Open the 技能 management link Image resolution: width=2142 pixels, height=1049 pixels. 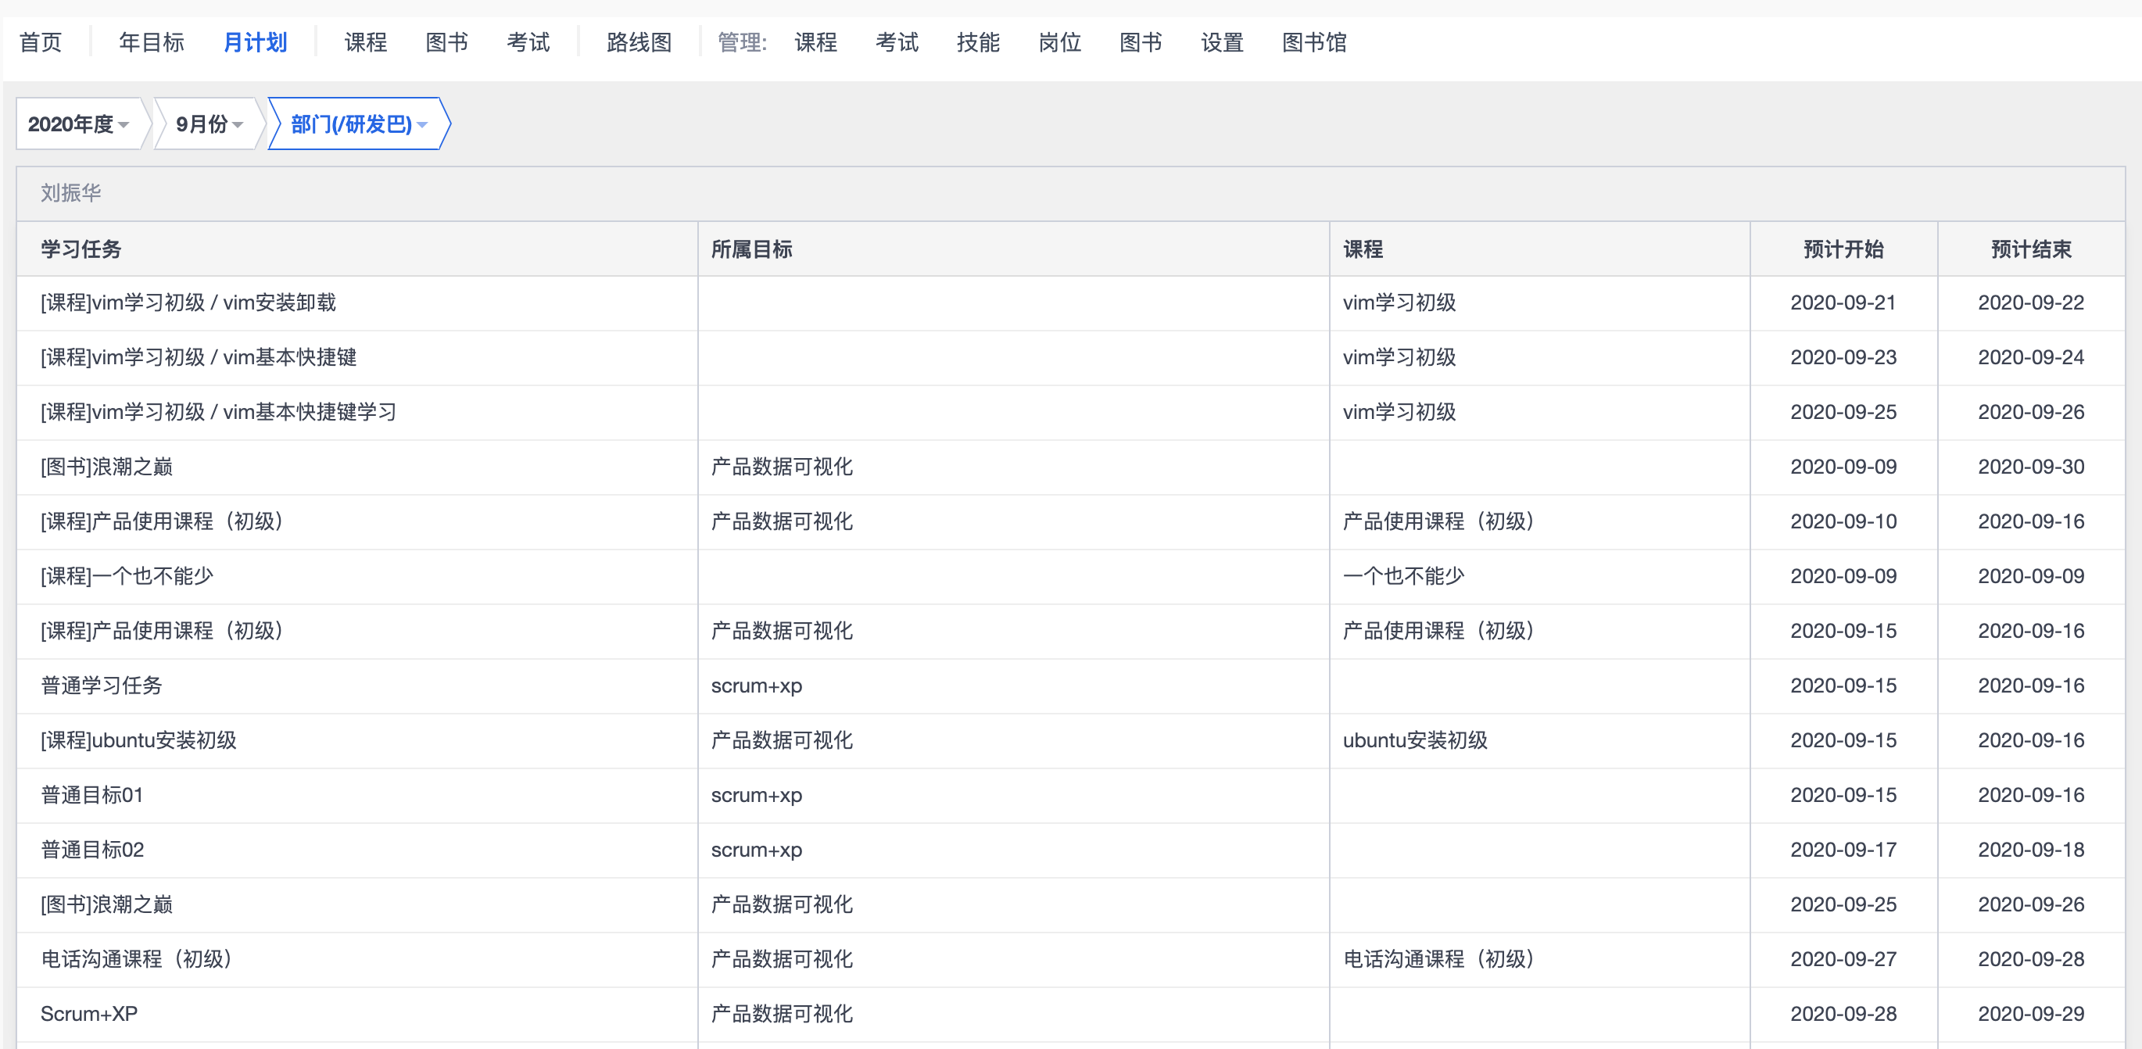979,42
